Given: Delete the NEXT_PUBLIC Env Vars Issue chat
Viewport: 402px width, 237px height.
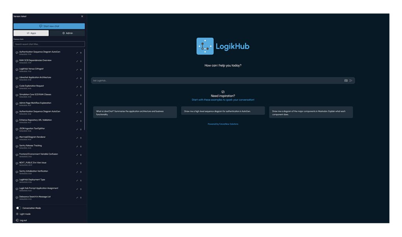Looking at the screenshot, I should click(81, 164).
